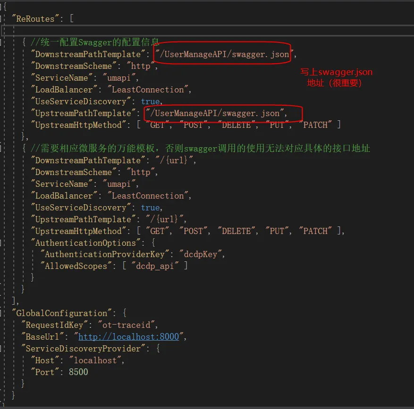The height and width of the screenshot is (409, 414).
Task: Collapse the root JSON object fold marker
Action: point(1,7)
